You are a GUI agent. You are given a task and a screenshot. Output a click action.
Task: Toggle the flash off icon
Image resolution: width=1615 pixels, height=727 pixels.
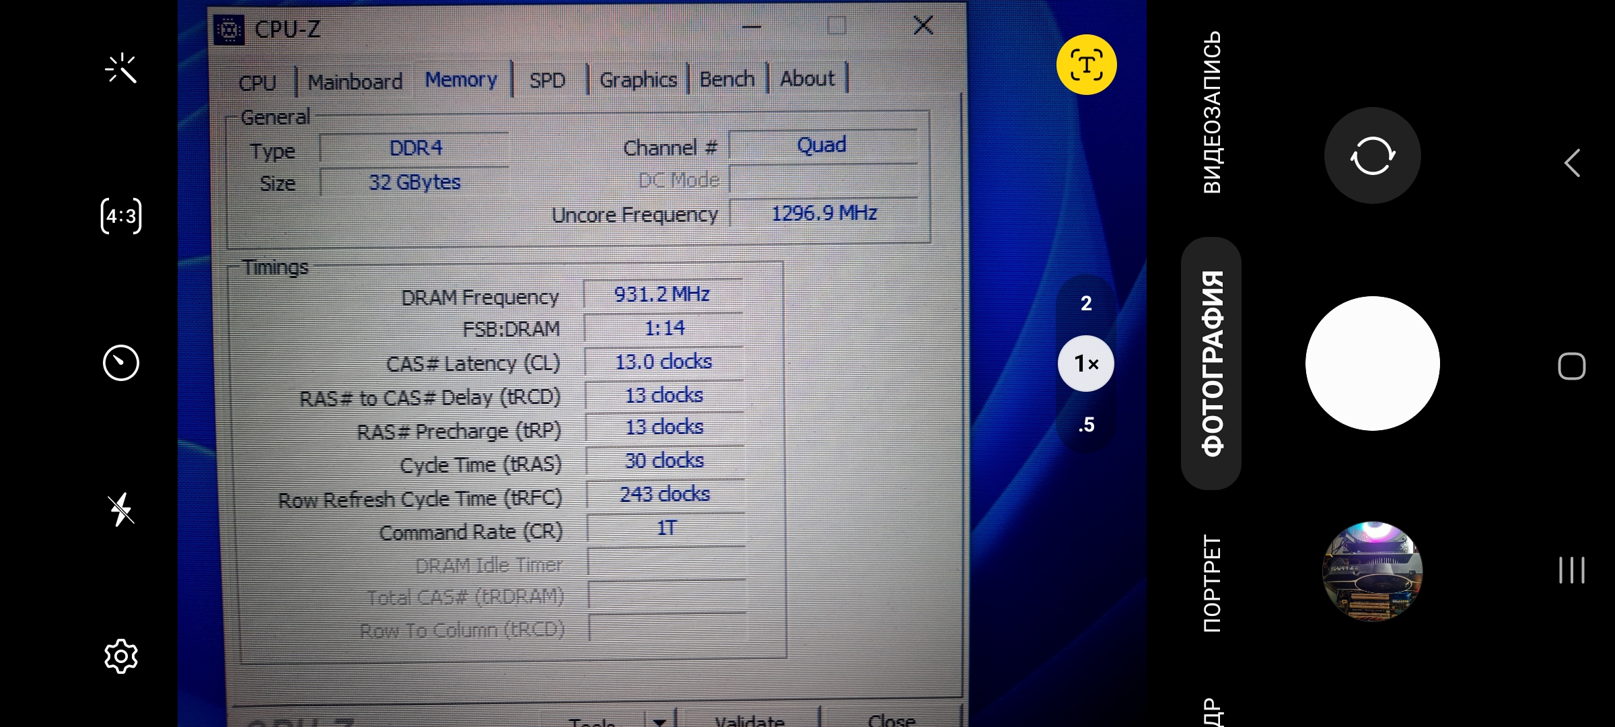click(121, 510)
